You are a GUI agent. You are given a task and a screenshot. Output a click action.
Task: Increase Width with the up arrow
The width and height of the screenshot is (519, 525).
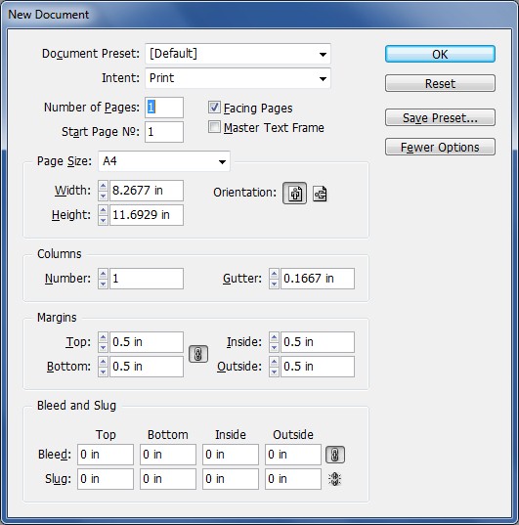point(104,186)
